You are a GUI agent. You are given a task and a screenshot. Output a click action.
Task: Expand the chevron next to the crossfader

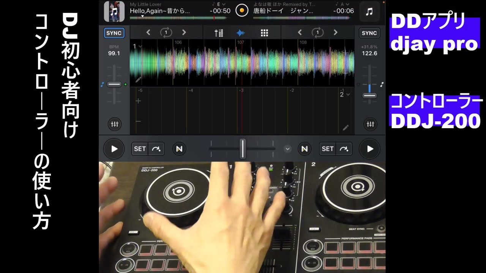288,149
